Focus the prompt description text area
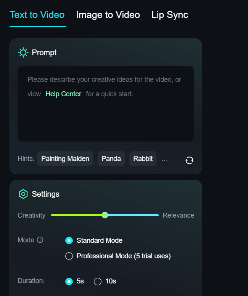248x296 pixels. coord(106,114)
